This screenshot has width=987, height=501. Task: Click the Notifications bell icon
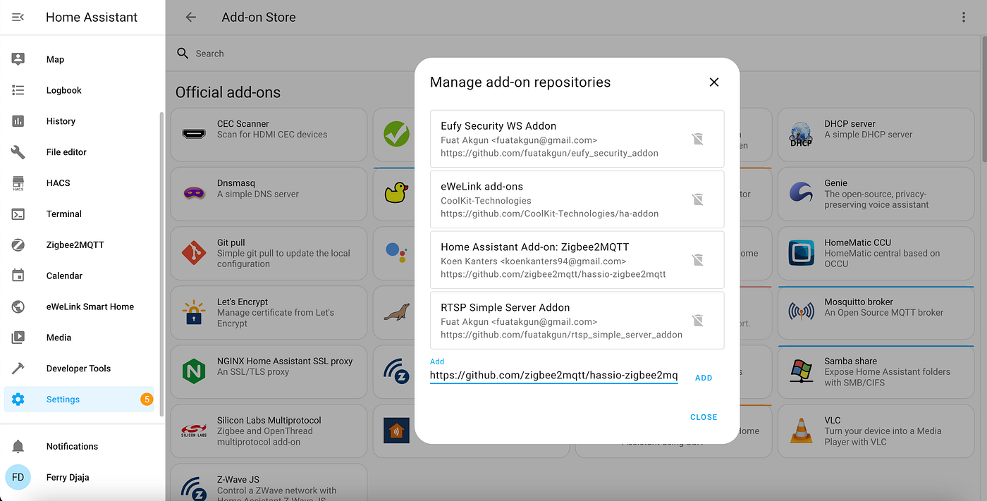click(18, 447)
